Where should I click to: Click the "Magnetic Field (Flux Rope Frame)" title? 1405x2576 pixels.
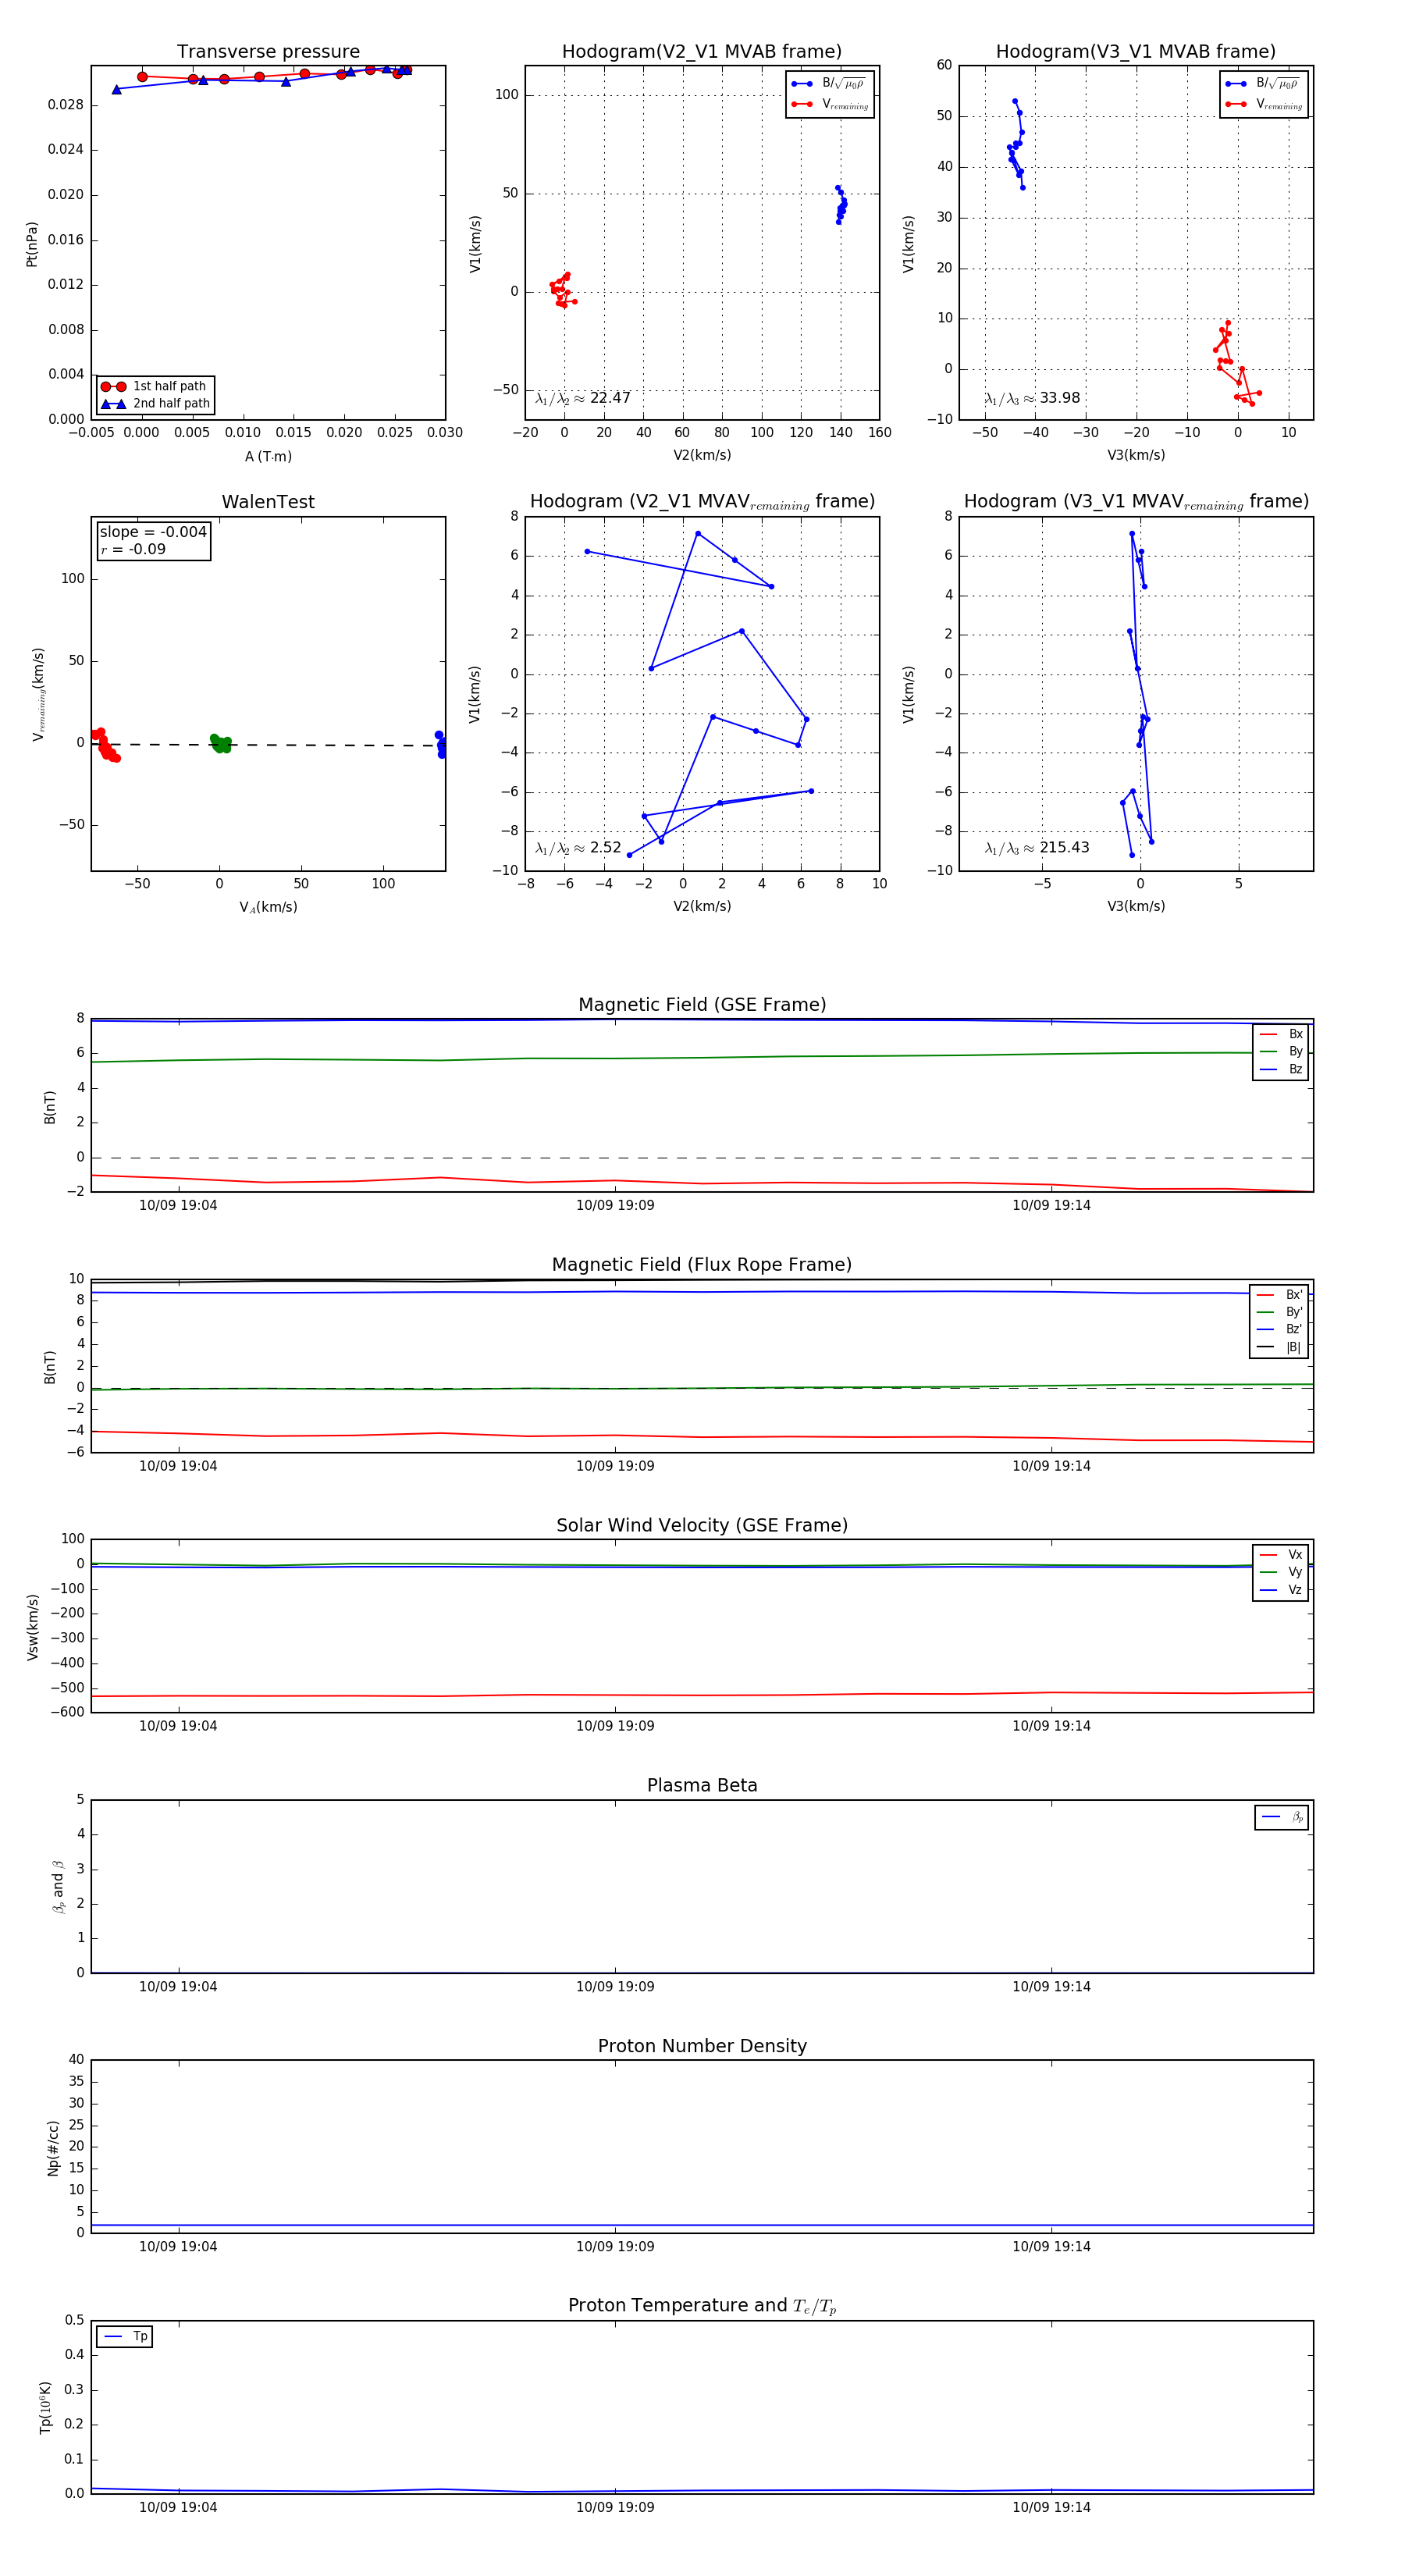[x=702, y=1265]
